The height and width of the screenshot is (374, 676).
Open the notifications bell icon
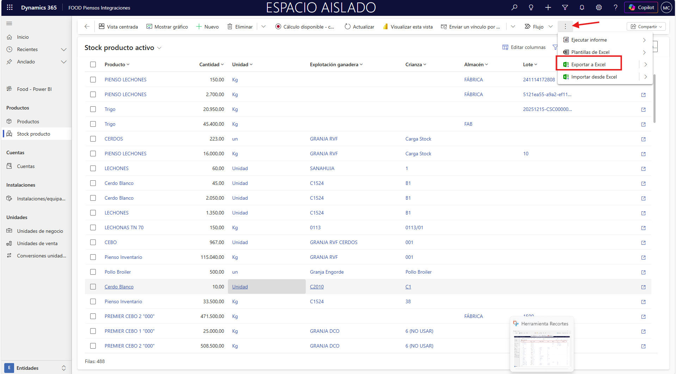pos(582,7)
